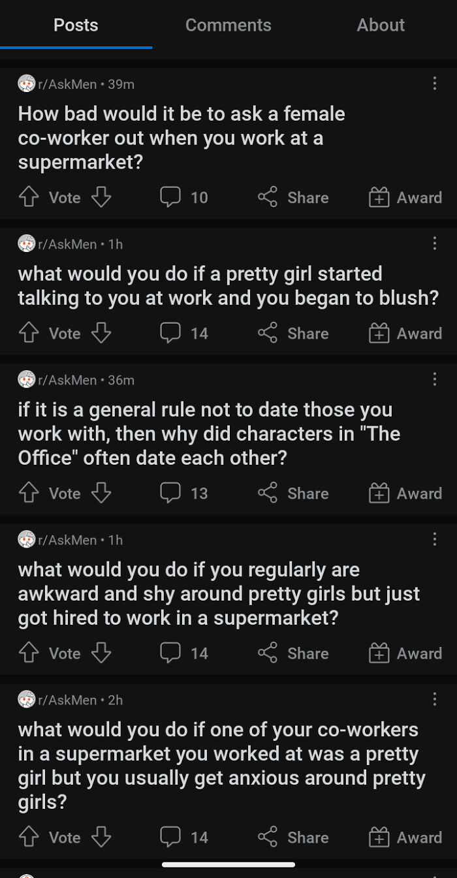Open comments on the anxious around pretty girls post
This screenshot has height=878, width=457.
coord(185,838)
